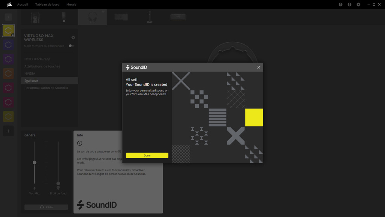Select the headset stand device
The width and height of the screenshot is (385, 217).
click(x=150, y=17)
